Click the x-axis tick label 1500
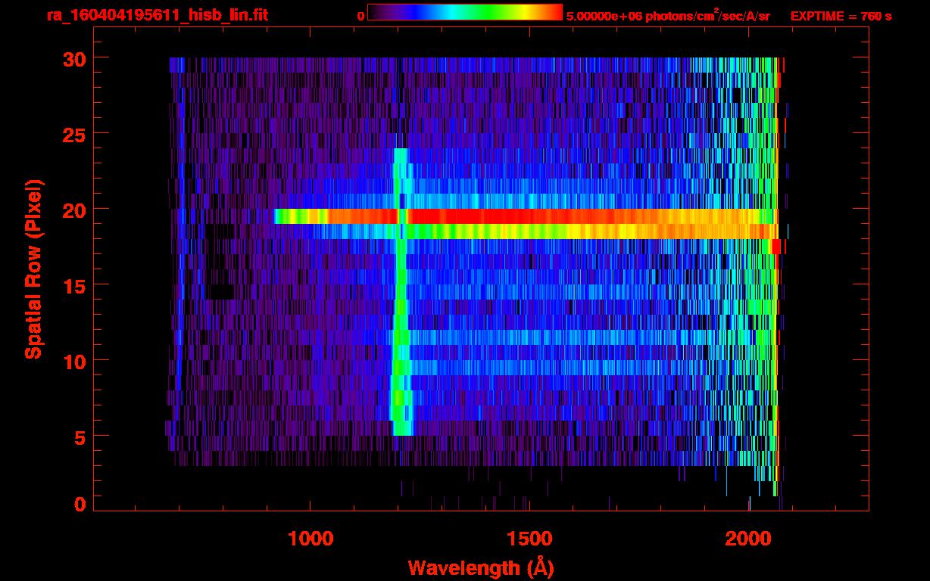This screenshot has width=930, height=581. point(529,538)
